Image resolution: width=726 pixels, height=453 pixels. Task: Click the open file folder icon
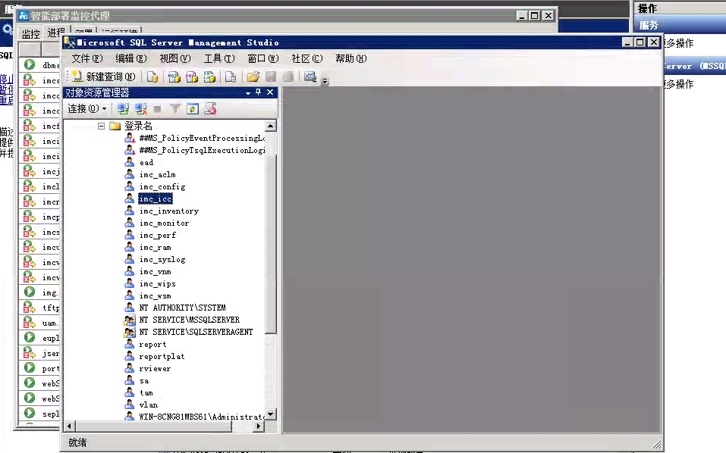pos(253,77)
